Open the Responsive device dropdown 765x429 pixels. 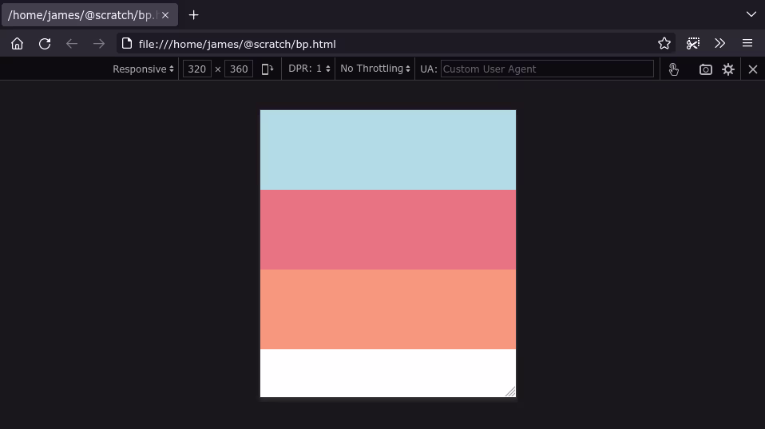click(143, 69)
